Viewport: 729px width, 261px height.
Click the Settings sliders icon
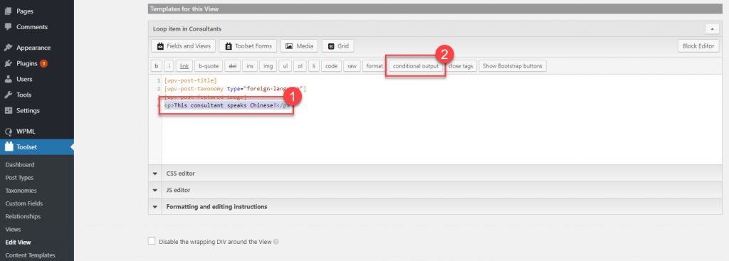coord(9,110)
